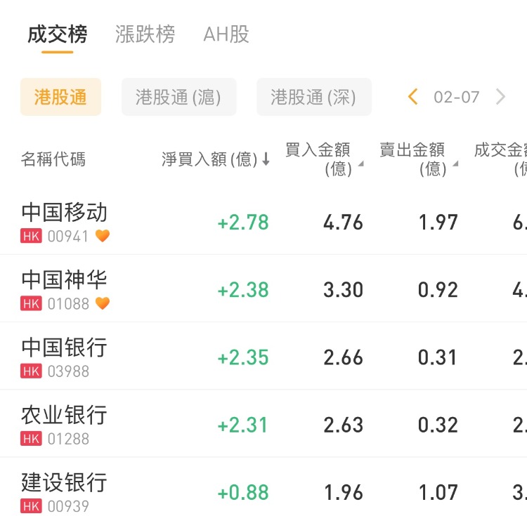Screen dimensions: 527x516
Task: Select the 成交榜 tab
Action: 58,34
